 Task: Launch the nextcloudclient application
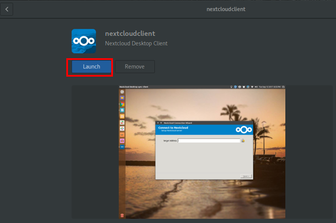click(x=92, y=67)
